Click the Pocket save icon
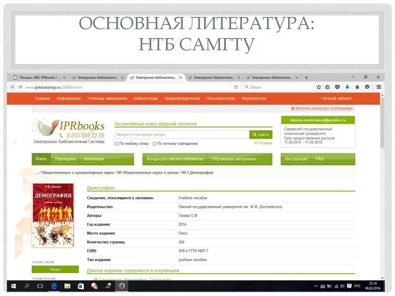 point(337,87)
